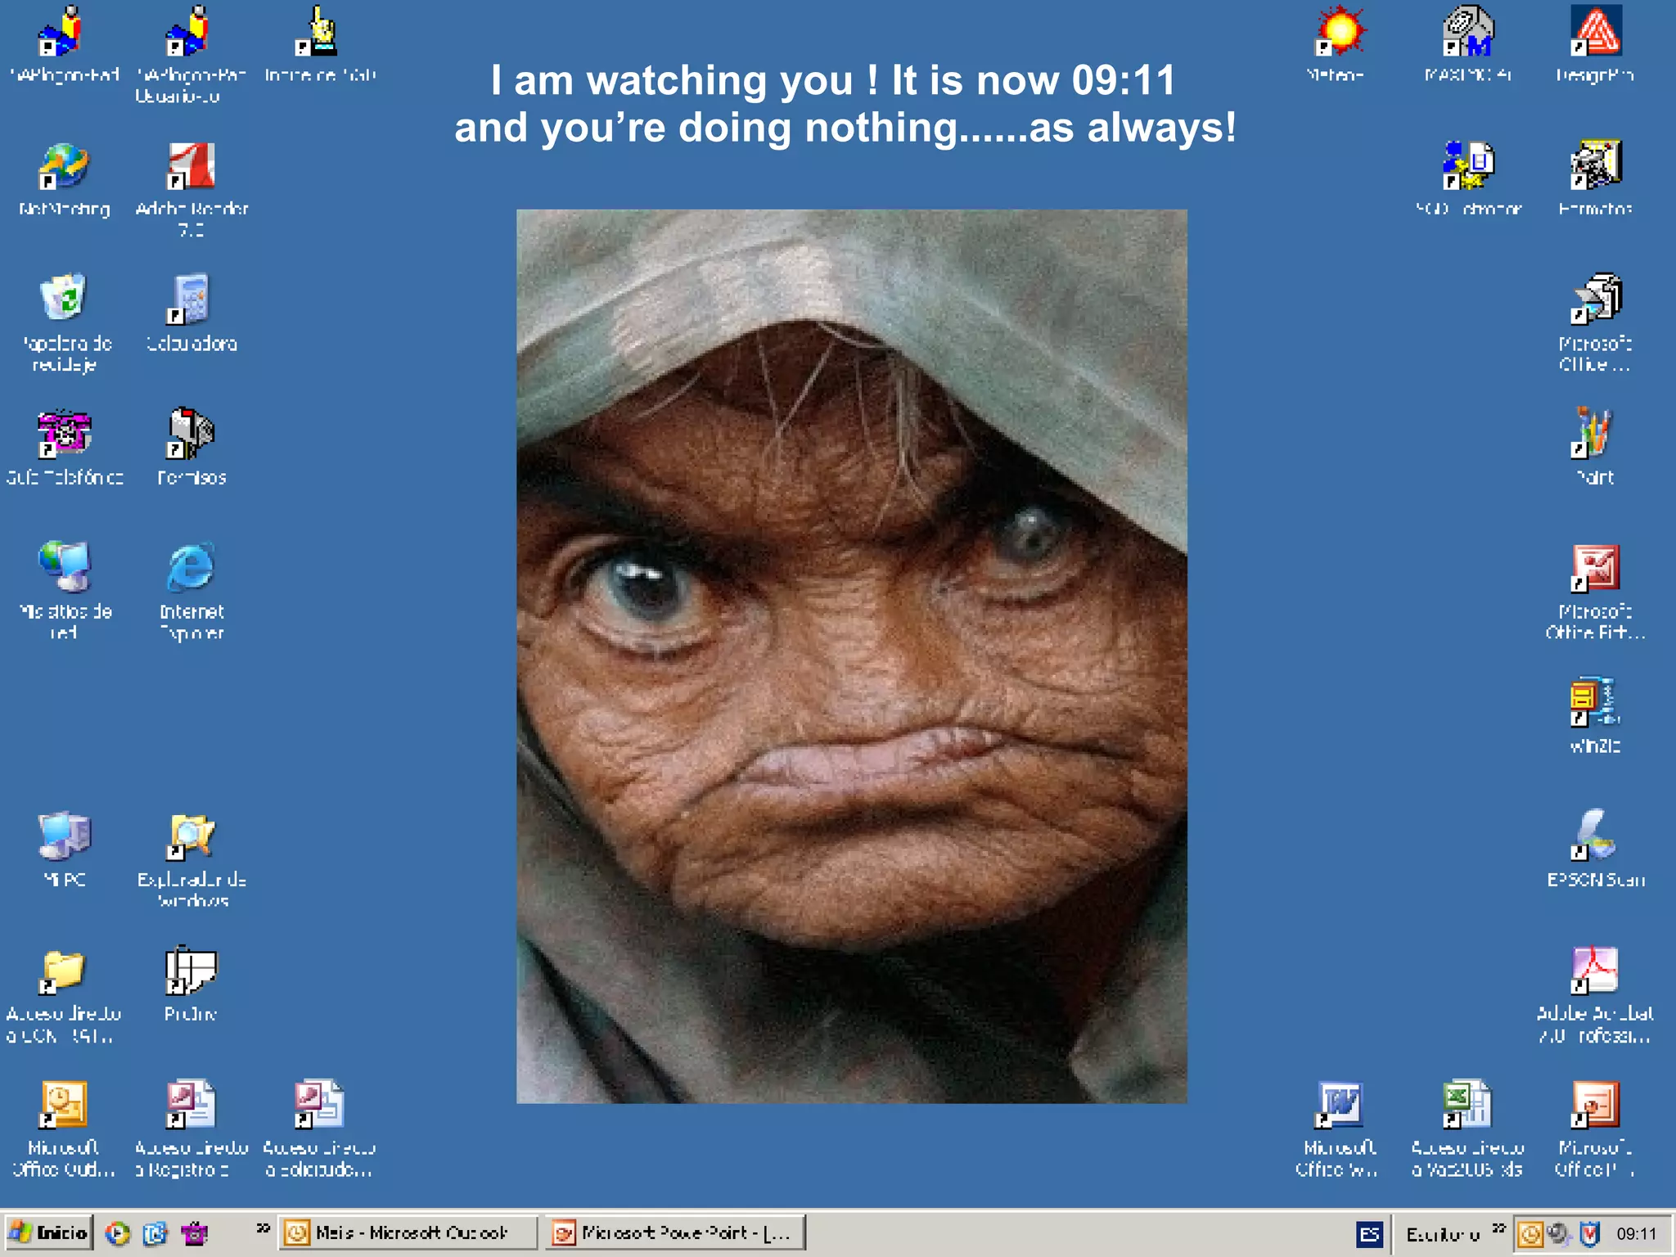Open the Paint shortcut icon
1676x1257 pixels.
(x=1594, y=434)
